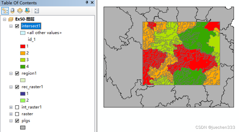Image resolution: width=239 pixels, height=132 pixels.
Task: Collapse the region1 layer legend
Action: [11, 74]
